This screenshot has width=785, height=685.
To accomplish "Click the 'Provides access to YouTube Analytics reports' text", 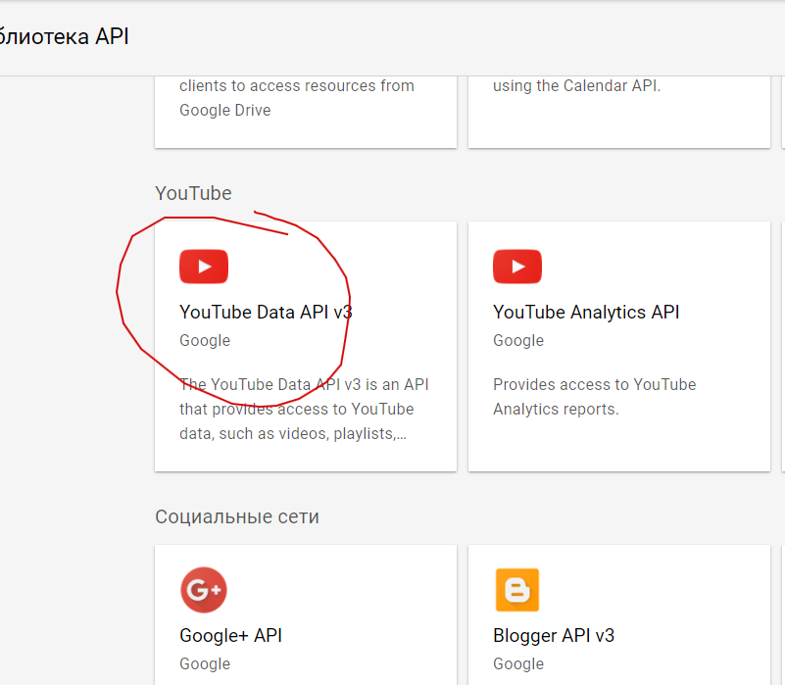I will point(594,397).
